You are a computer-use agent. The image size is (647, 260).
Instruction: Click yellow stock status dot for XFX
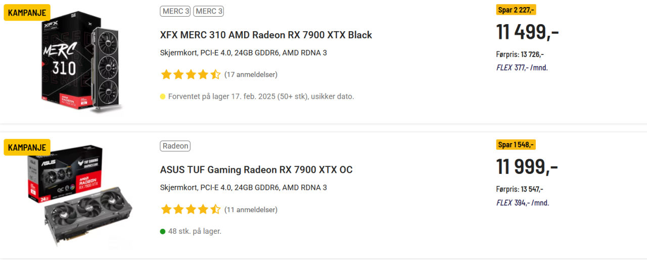163,96
